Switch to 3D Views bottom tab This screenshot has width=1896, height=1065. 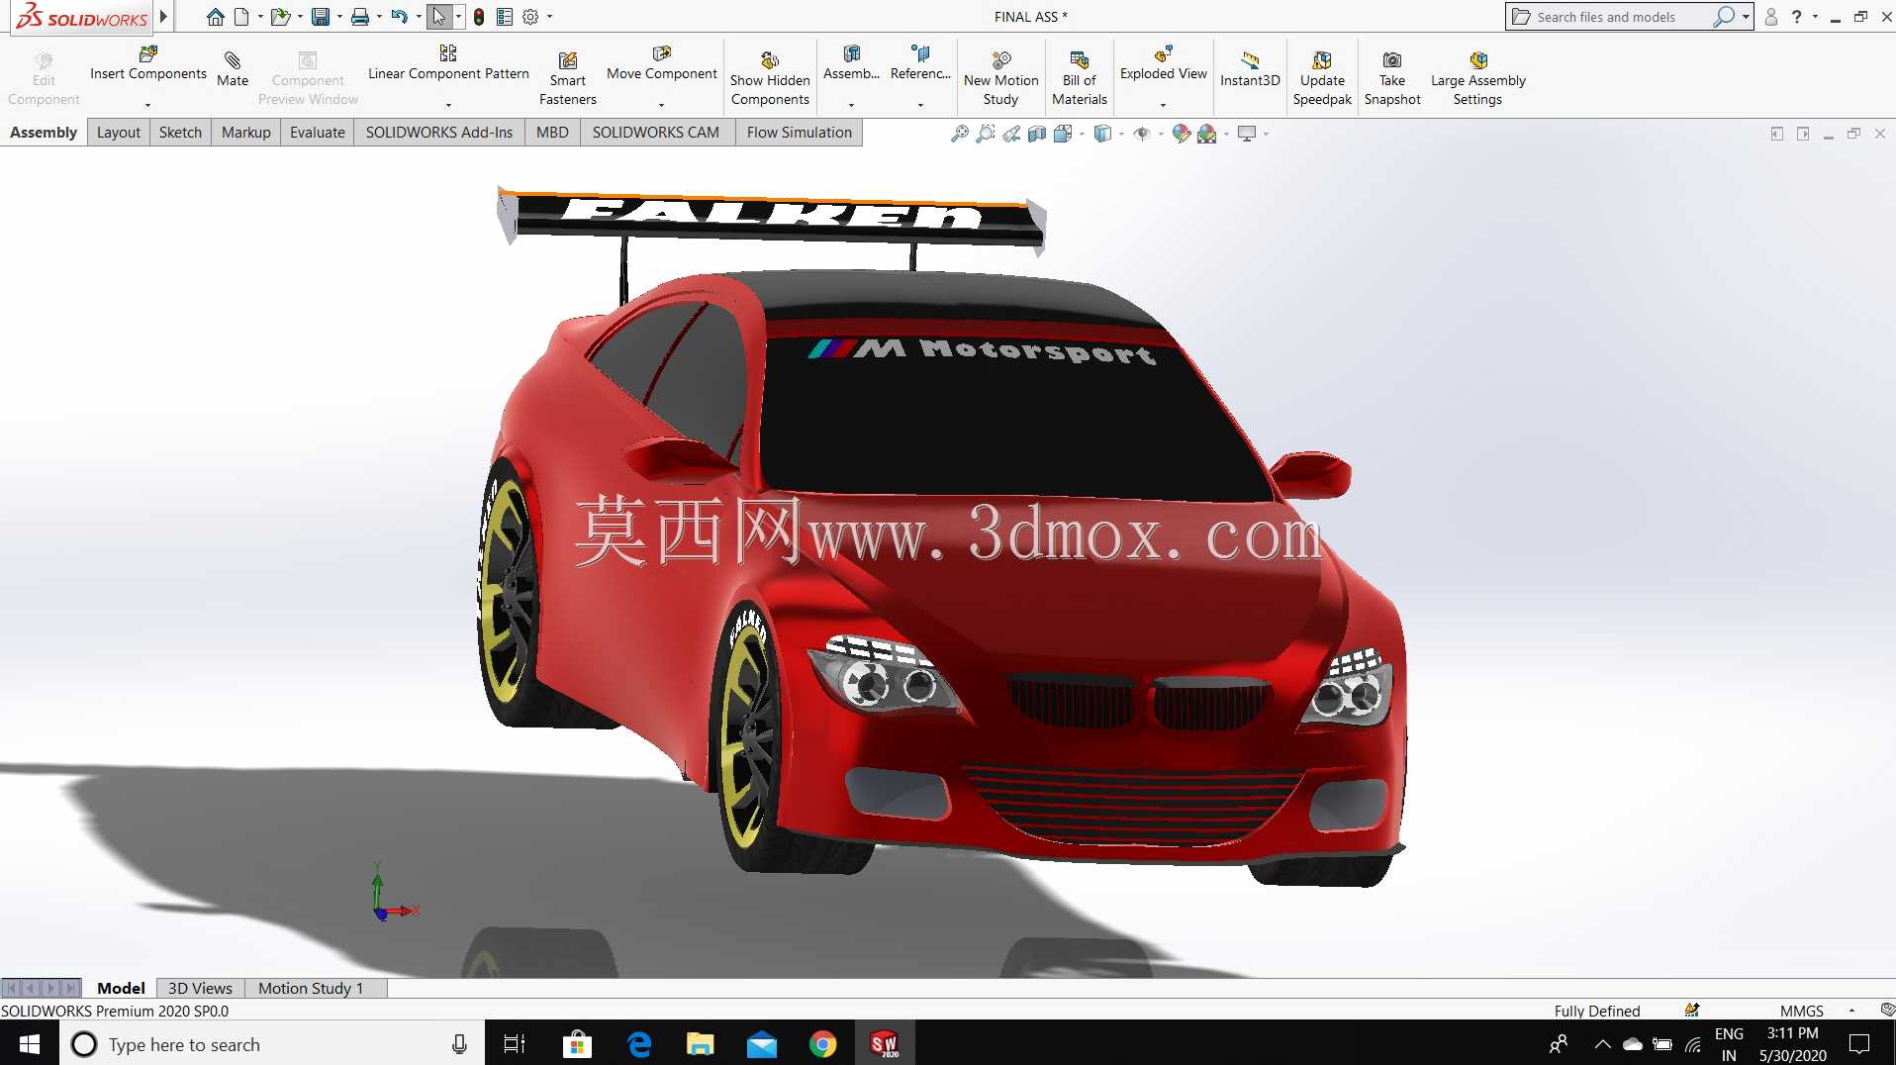click(x=200, y=988)
